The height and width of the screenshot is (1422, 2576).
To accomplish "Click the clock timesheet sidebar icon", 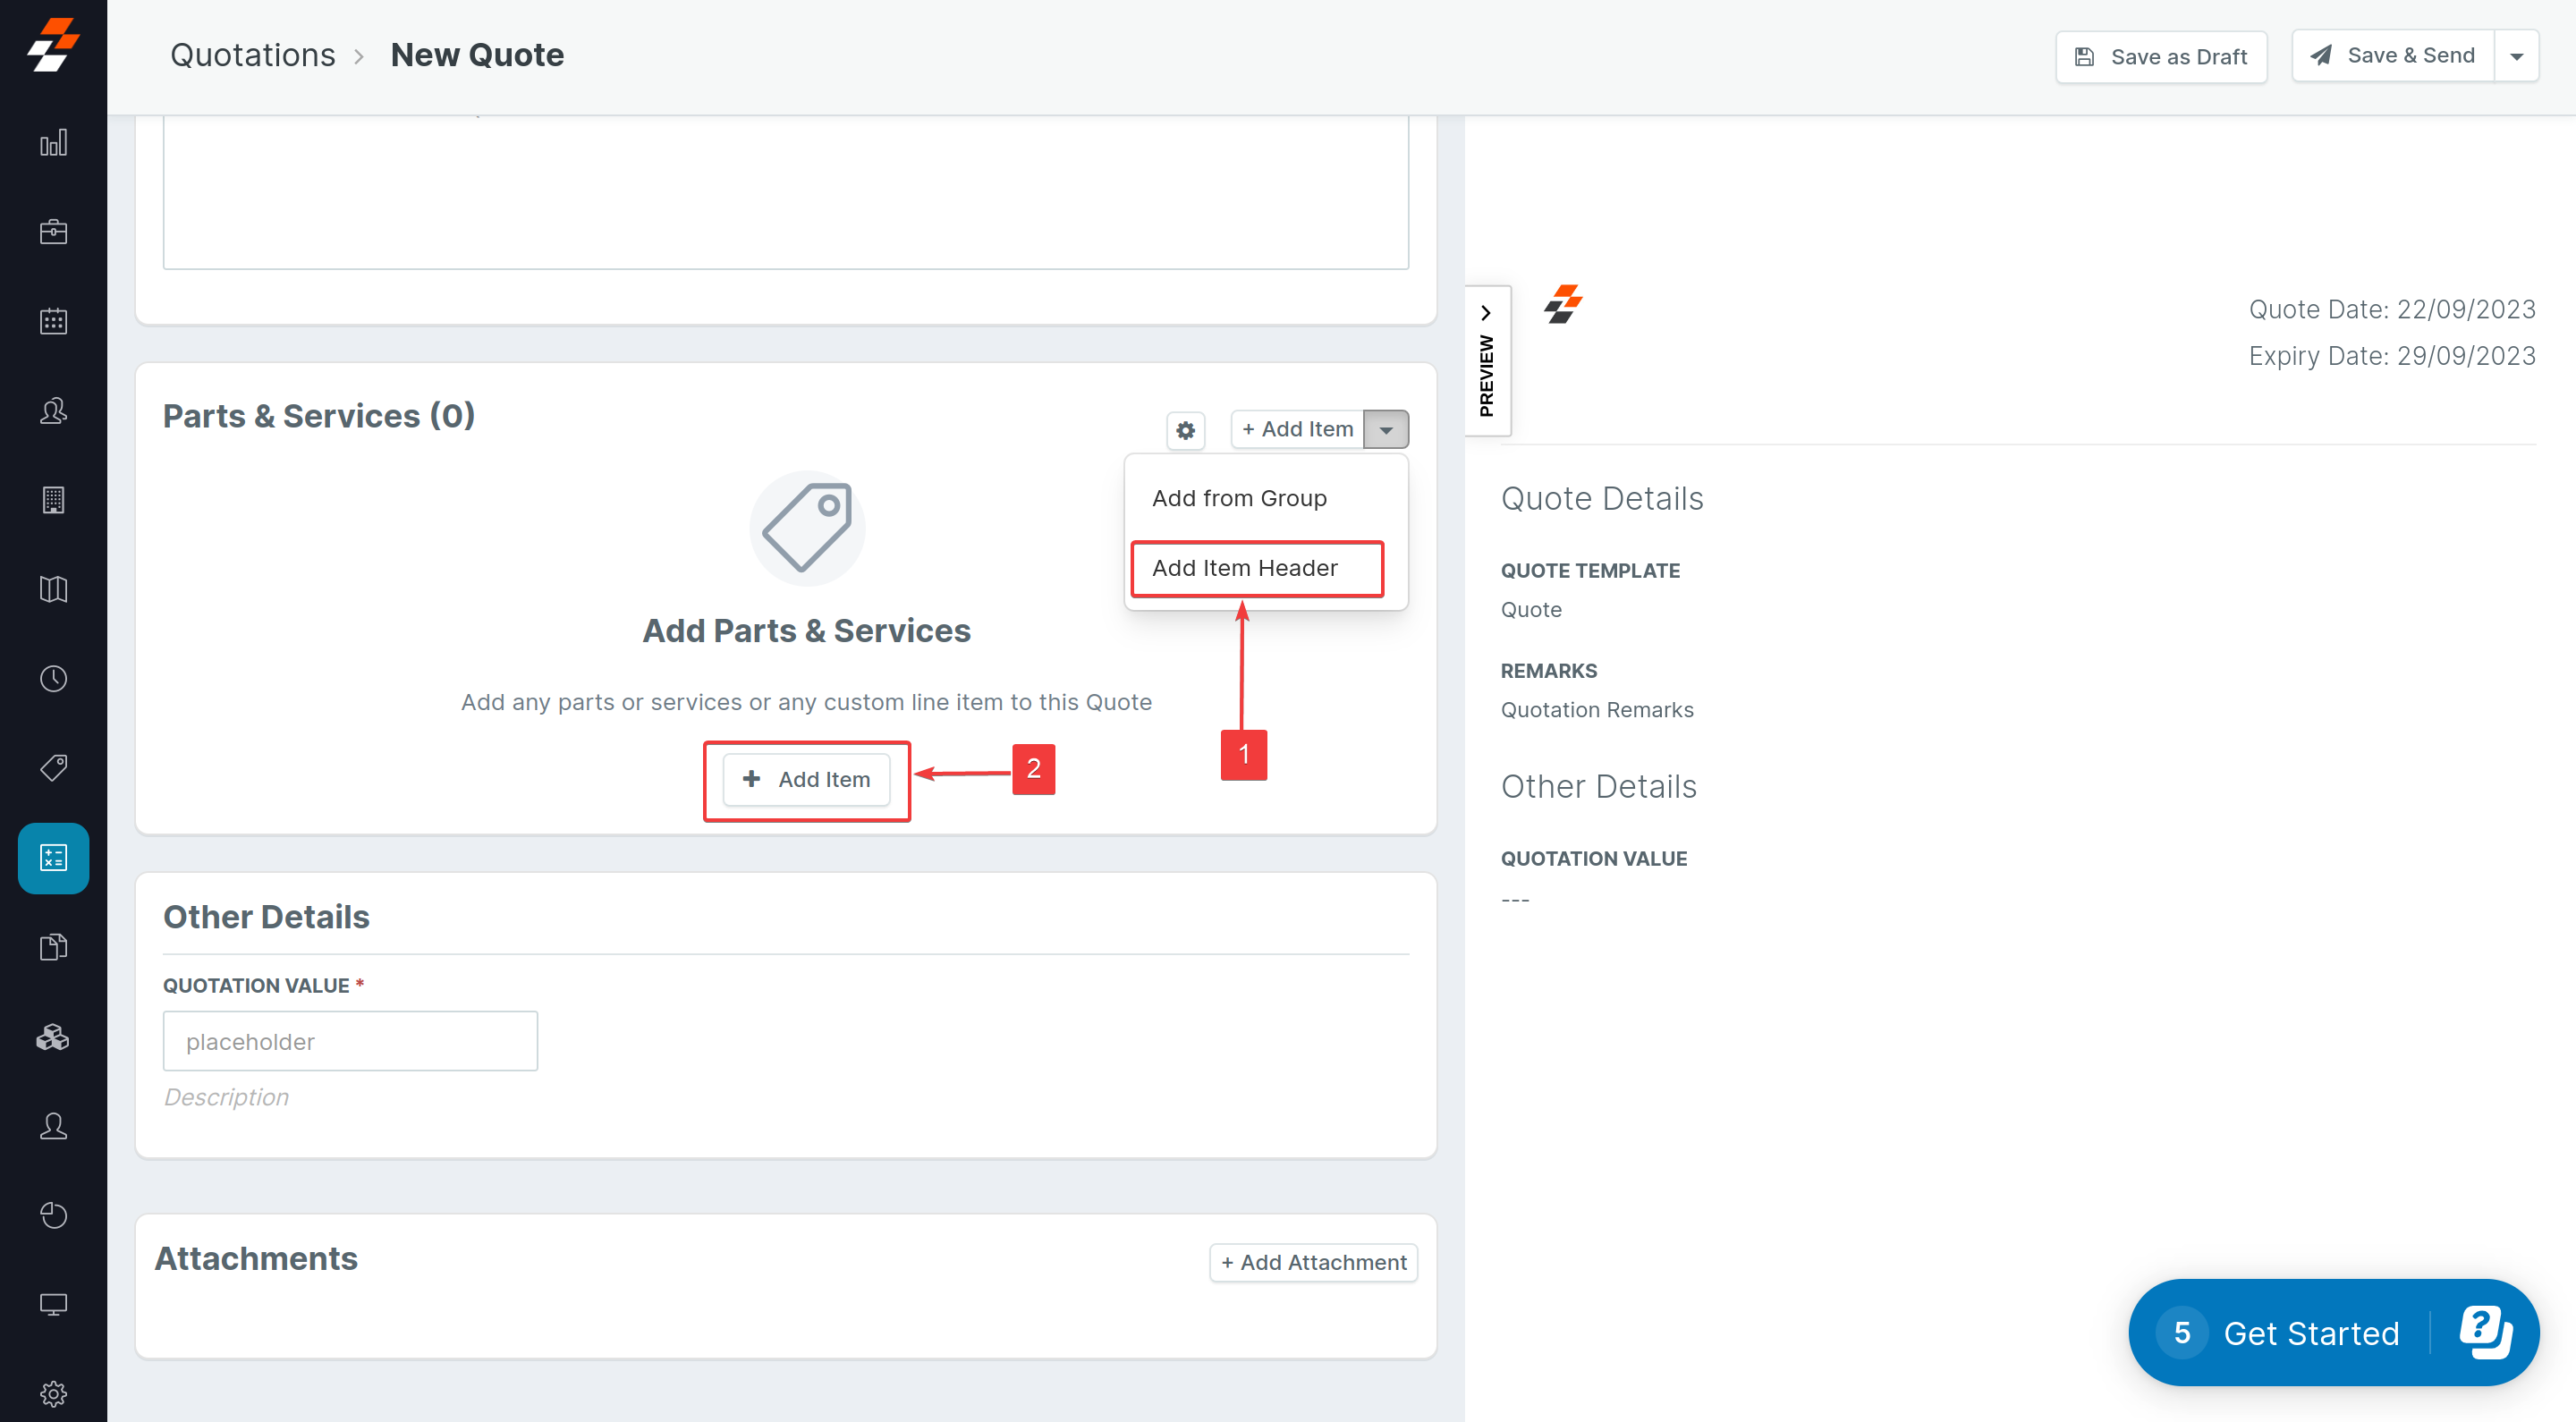I will point(53,679).
